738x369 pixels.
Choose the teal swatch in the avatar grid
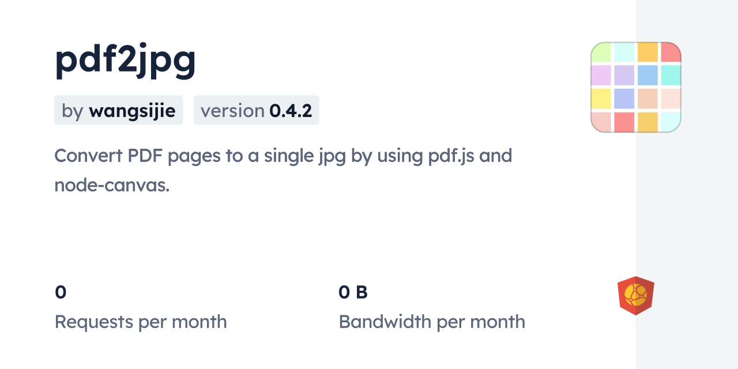click(x=671, y=75)
